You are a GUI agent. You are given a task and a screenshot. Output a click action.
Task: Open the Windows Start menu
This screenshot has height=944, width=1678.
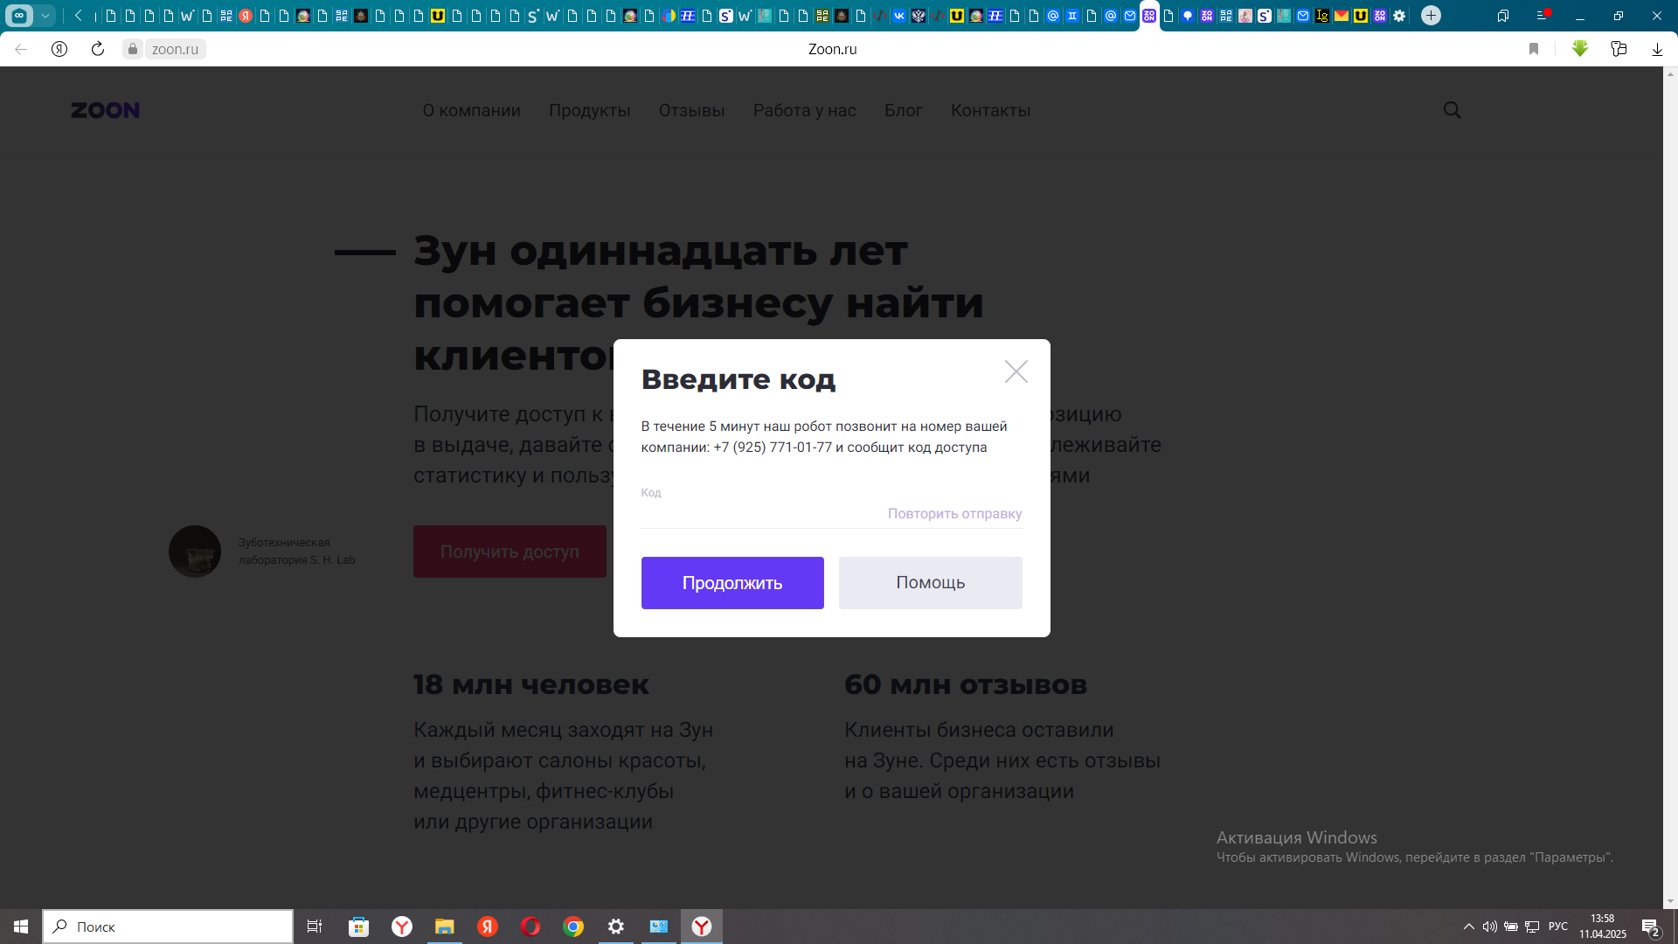(x=21, y=927)
